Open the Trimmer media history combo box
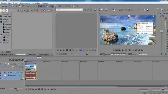Image resolution: width=168 pixels, height=94 pixels. pos(70,10)
